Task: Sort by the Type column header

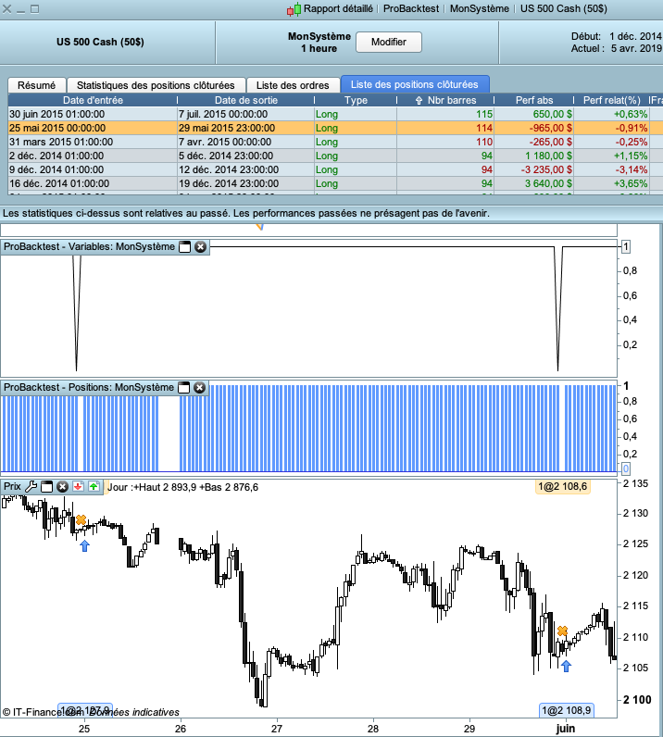Action: (x=356, y=100)
